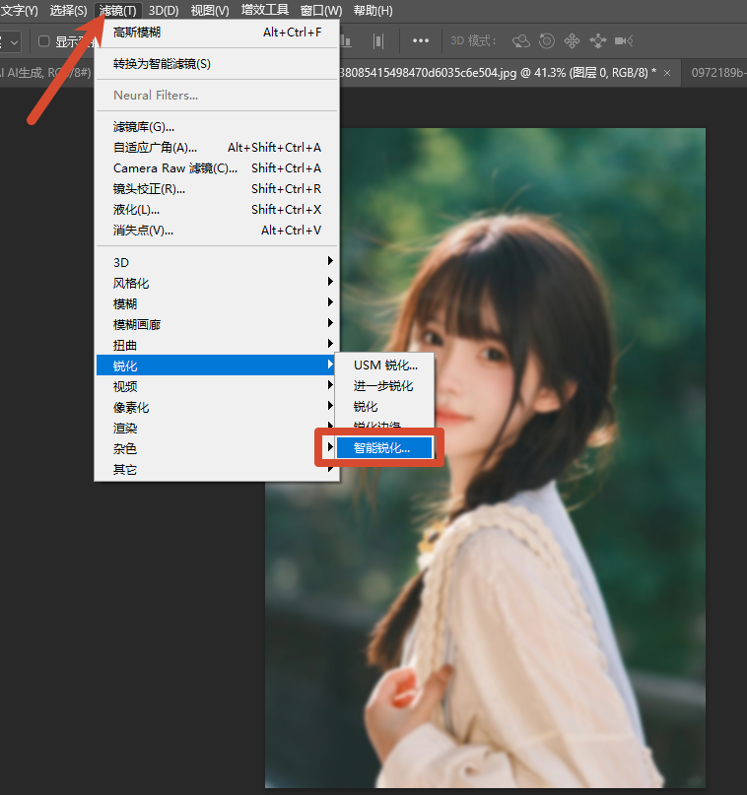Select the 3D orbit camera tool

(x=520, y=41)
